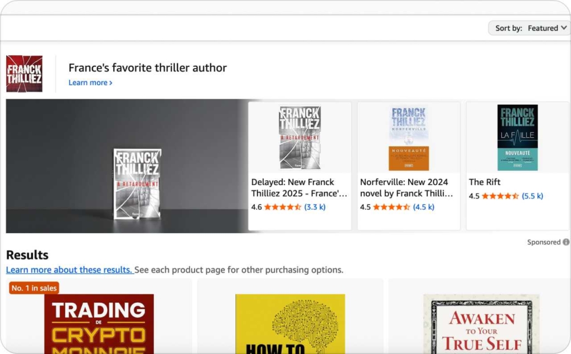View the 4.5 k reviews for Norferville
This screenshot has width=571, height=354.
pyautogui.click(x=423, y=207)
